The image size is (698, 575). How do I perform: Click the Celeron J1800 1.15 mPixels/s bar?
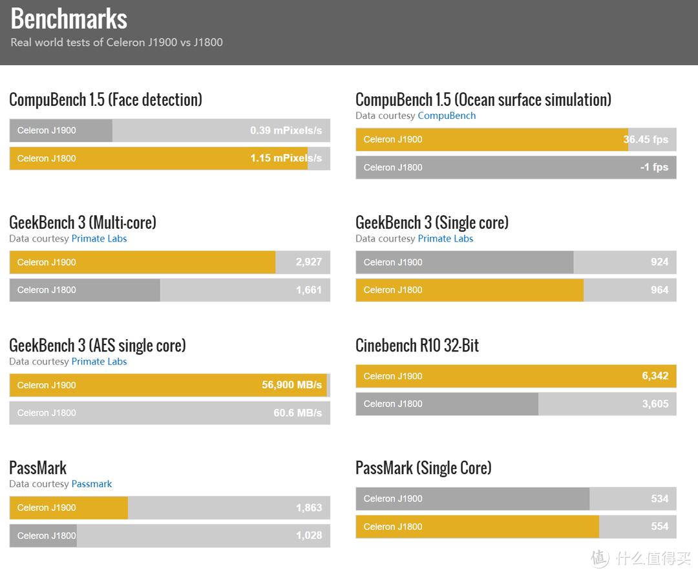[x=169, y=158]
